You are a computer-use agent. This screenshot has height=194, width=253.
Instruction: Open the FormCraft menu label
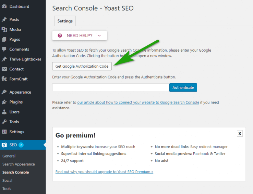tap(19, 79)
